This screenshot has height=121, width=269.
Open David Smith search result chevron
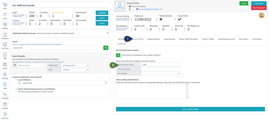point(106,83)
